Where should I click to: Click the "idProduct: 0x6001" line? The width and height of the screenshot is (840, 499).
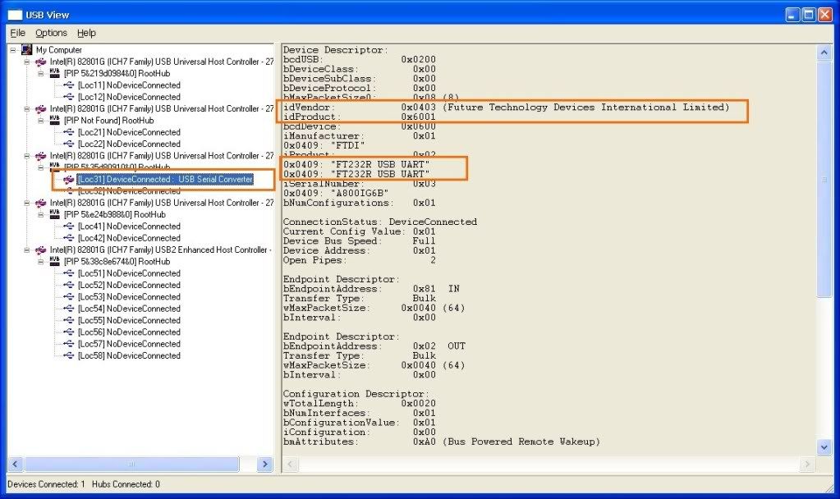(x=360, y=117)
